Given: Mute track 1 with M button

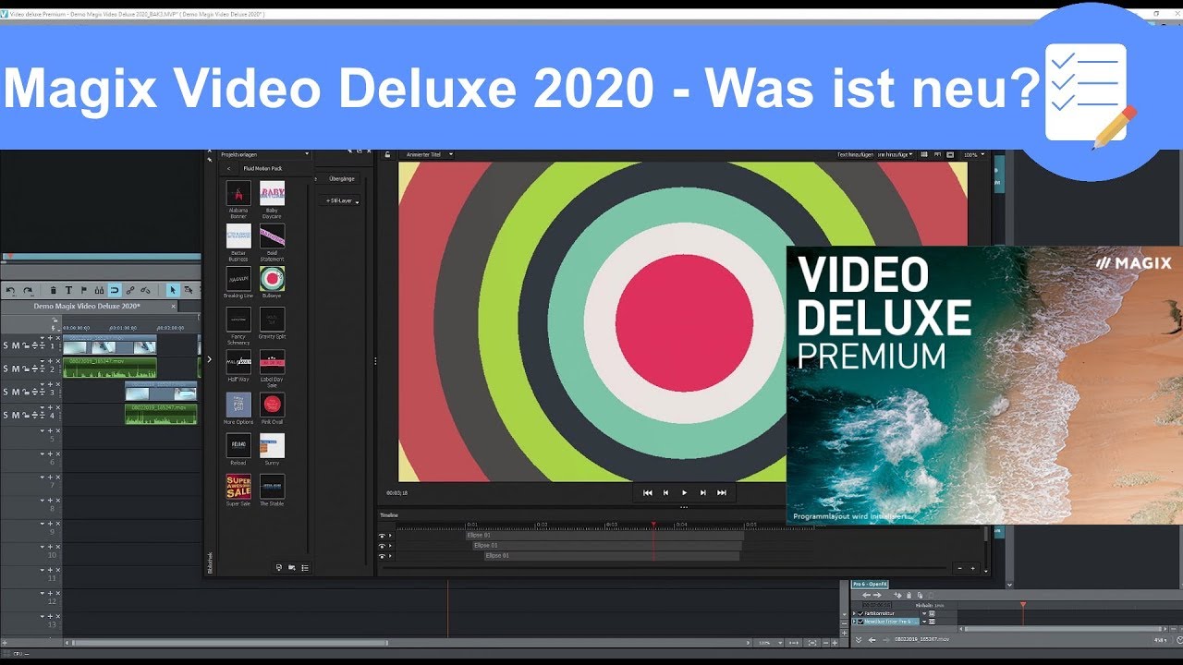Looking at the screenshot, I should coord(16,345).
